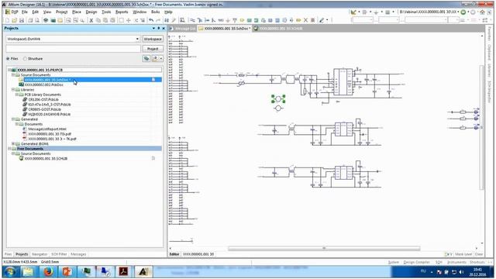Open the Workspace1.DsnWrk dropdown
Viewport: 496px width, 279px height.
[x=137, y=39]
